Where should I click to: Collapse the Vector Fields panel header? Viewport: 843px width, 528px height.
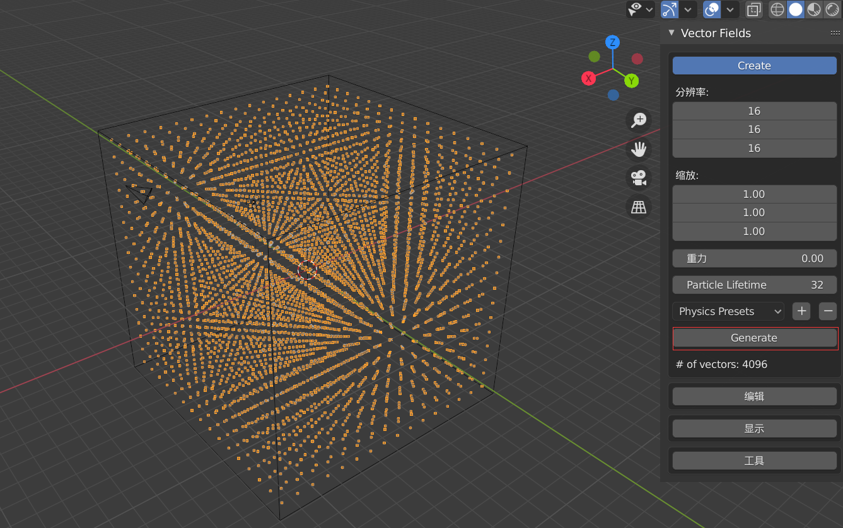click(670, 33)
